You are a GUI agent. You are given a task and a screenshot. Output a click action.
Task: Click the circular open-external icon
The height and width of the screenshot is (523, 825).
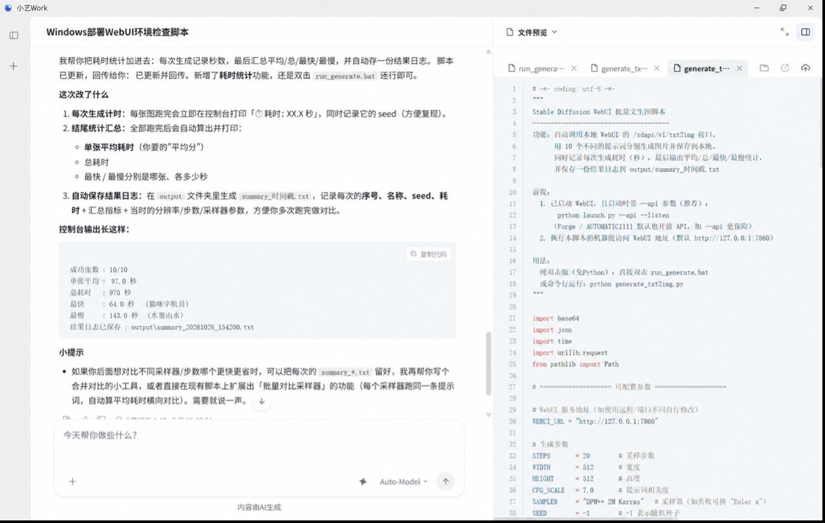coord(785,68)
